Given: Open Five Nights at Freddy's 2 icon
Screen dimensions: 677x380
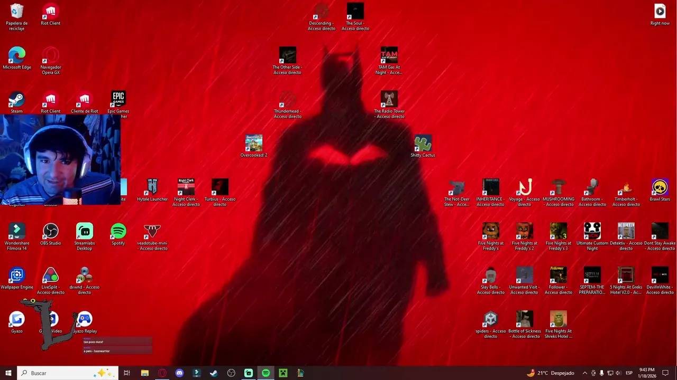Looking at the screenshot, I should pyautogui.click(x=525, y=237).
